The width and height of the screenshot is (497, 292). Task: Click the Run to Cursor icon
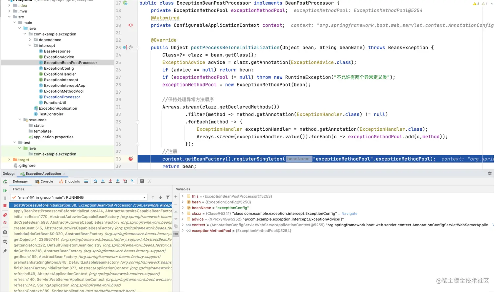[133, 181]
